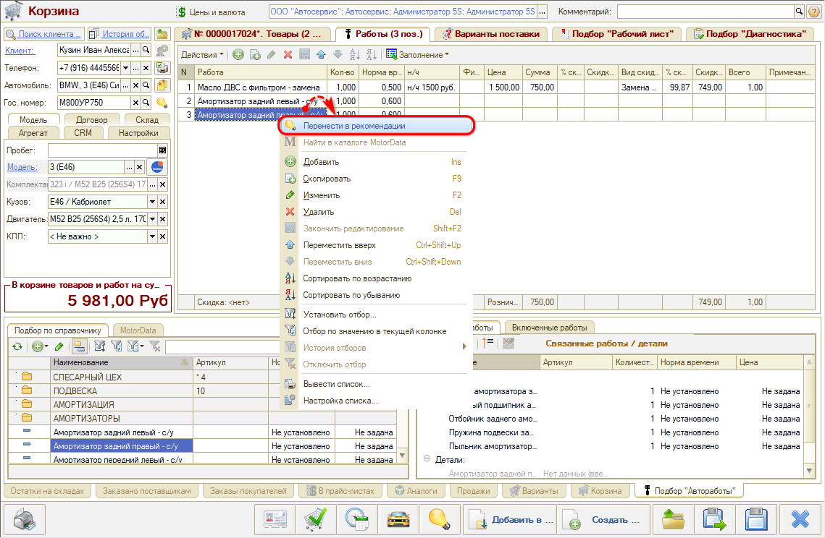
Task: Open the Настройки tab in left panel
Action: pos(138,133)
